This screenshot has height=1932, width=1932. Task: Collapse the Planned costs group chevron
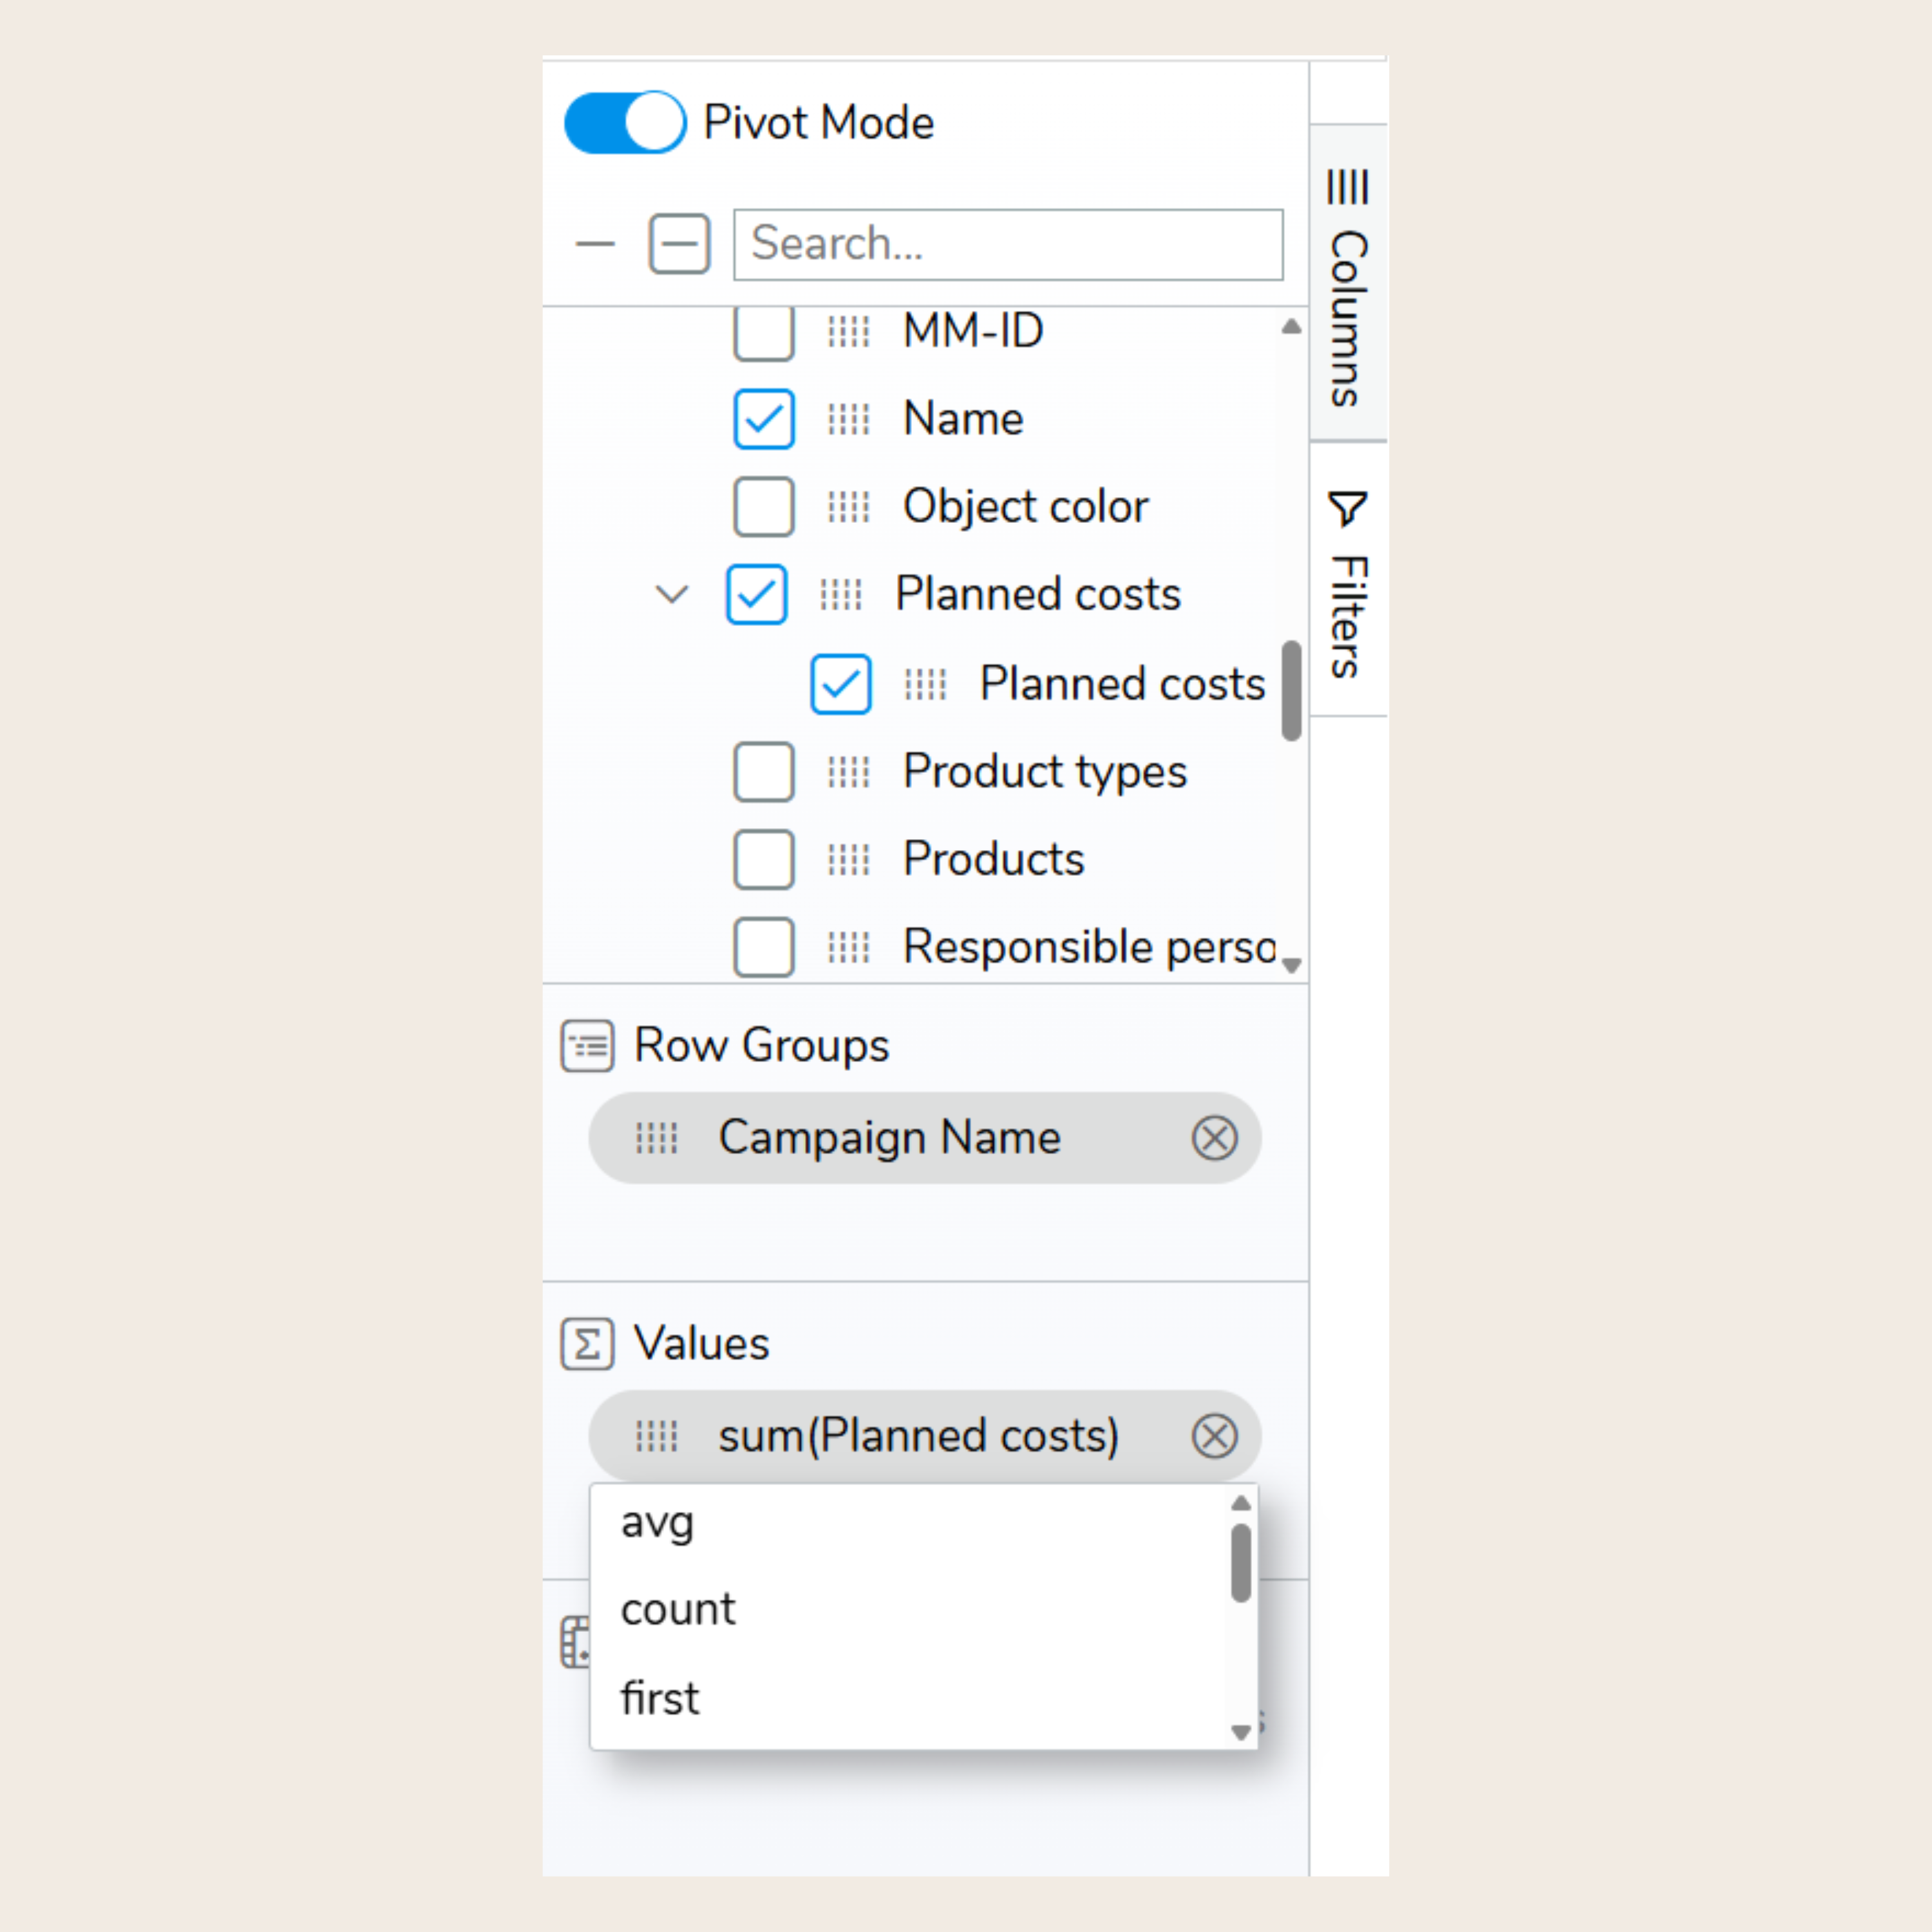click(x=672, y=594)
